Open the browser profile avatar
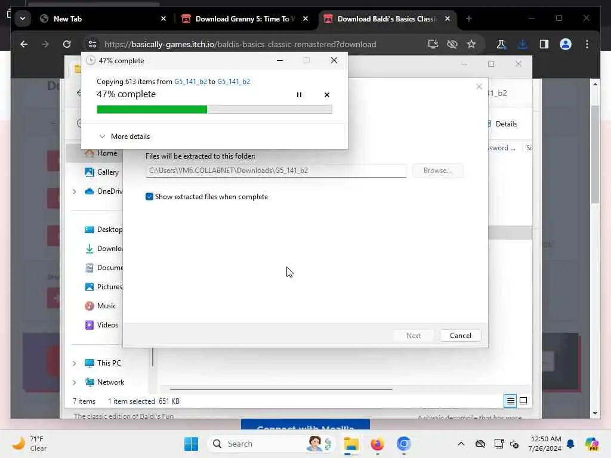The height and width of the screenshot is (458, 611). point(566,44)
